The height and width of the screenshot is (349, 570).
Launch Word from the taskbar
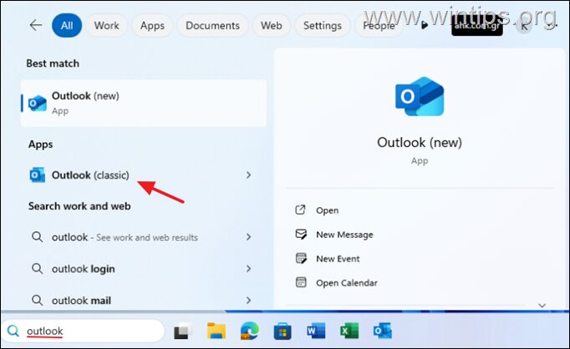point(316,331)
